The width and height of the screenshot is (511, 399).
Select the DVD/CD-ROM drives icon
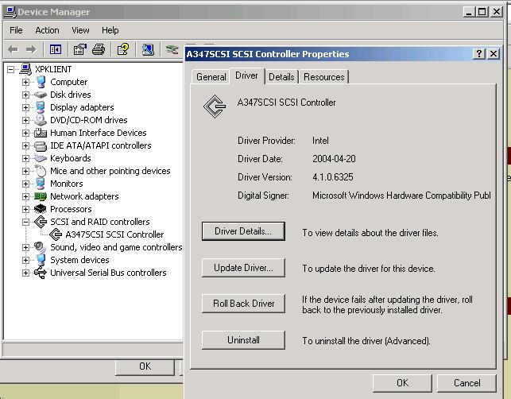point(41,120)
